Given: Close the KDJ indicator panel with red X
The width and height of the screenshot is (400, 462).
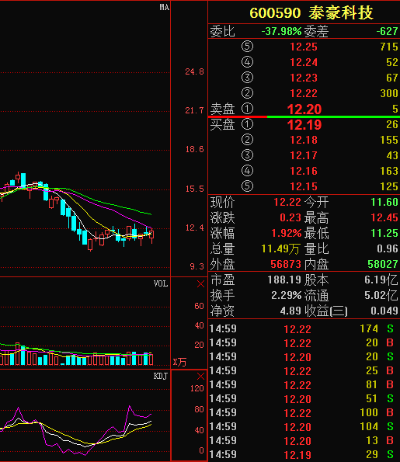Looking at the screenshot, I should pos(200,377).
